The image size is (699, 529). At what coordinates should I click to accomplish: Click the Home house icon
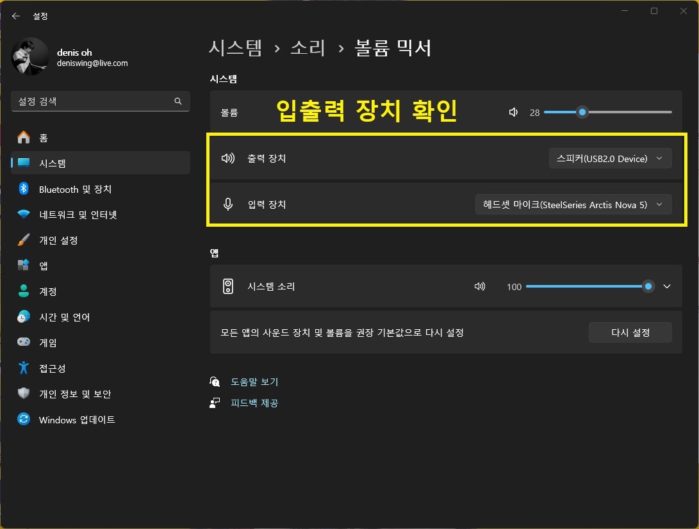pos(24,137)
